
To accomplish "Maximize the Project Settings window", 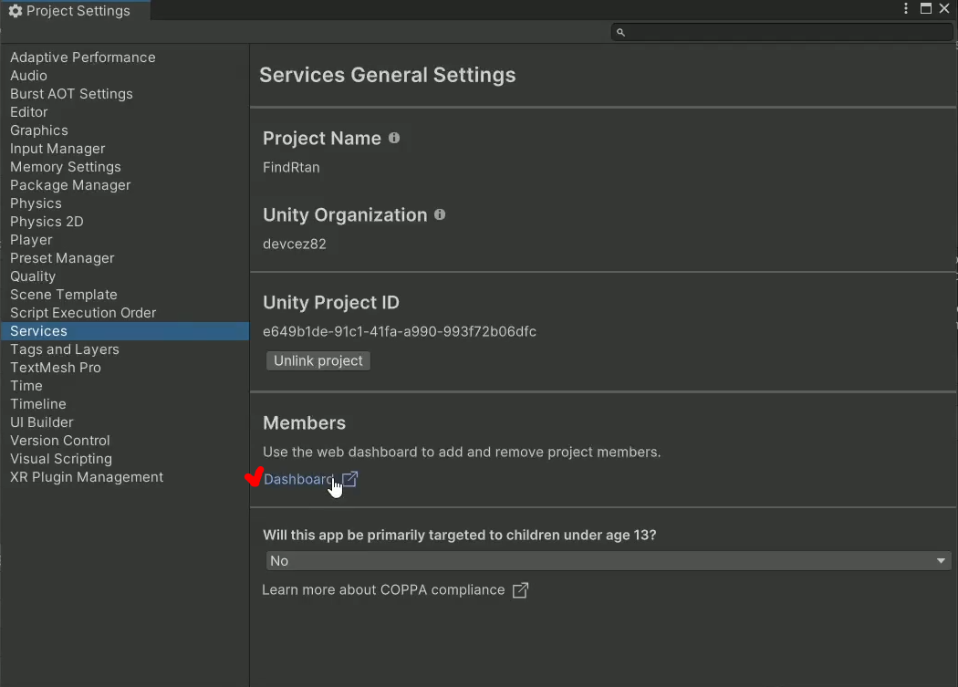I will (926, 8).
